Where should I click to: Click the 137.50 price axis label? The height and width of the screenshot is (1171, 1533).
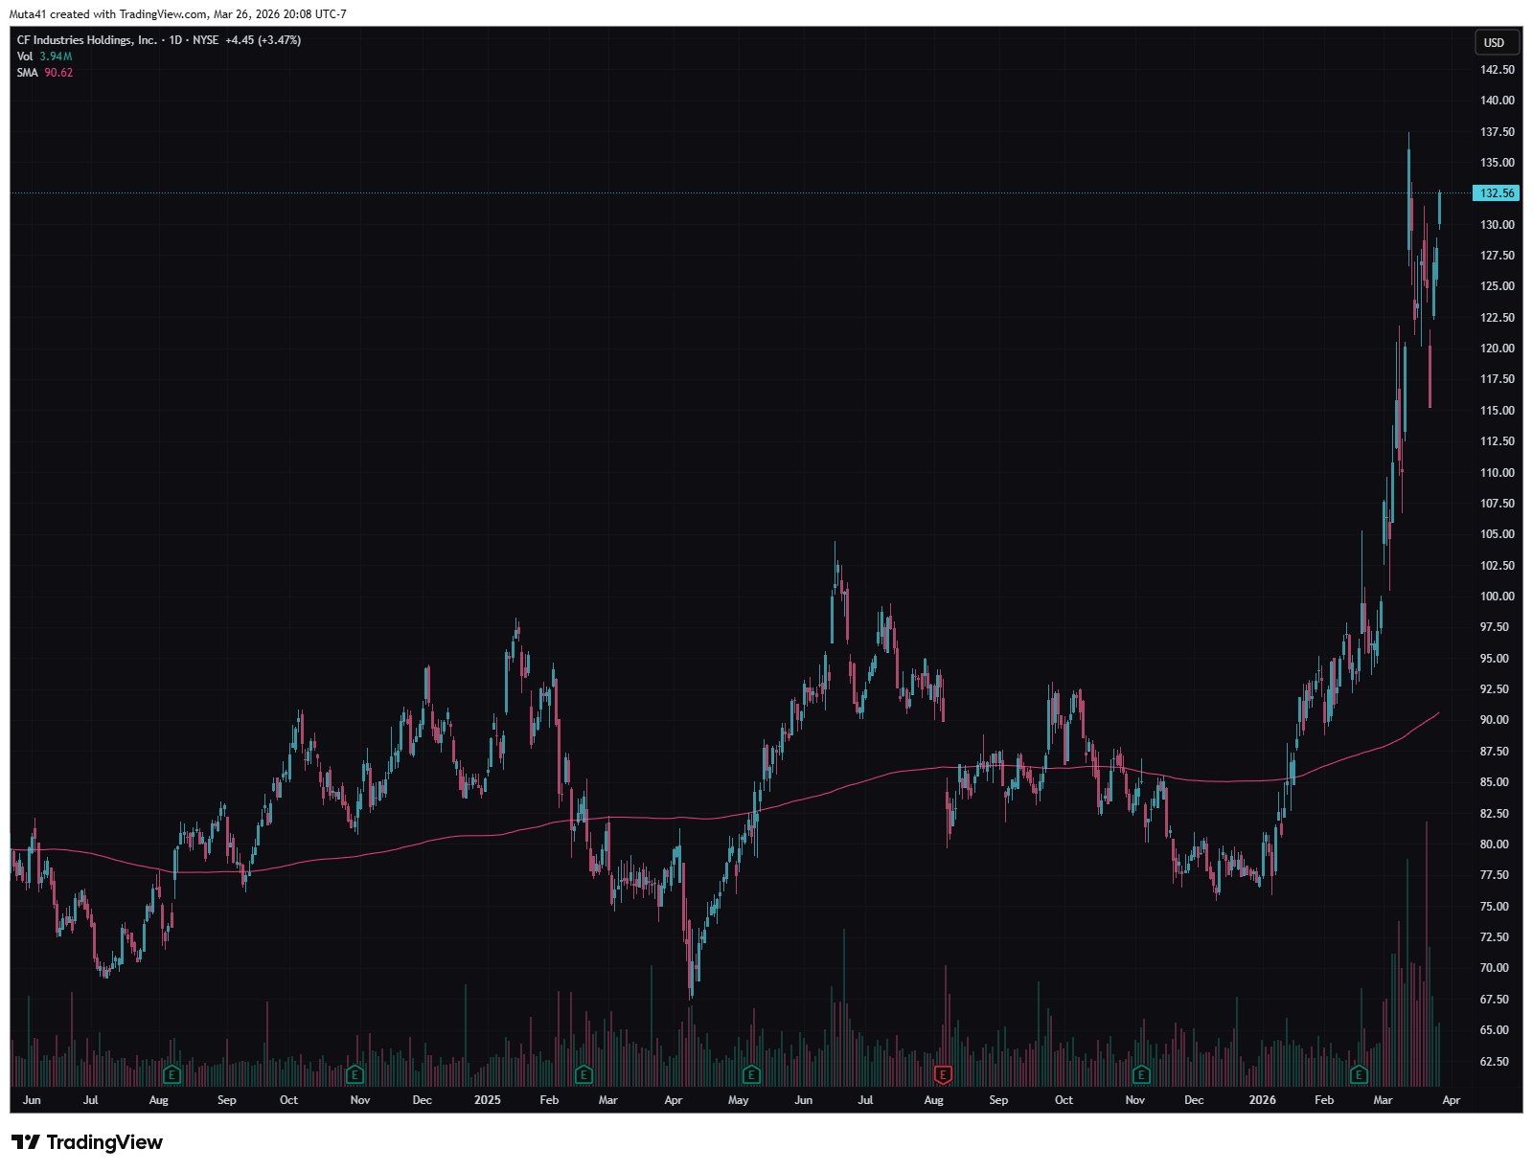(x=1498, y=132)
